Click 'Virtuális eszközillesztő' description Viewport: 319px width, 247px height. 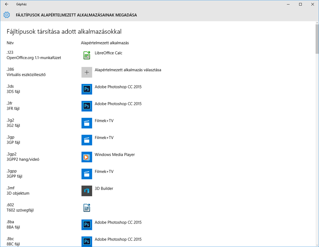coord(26,75)
